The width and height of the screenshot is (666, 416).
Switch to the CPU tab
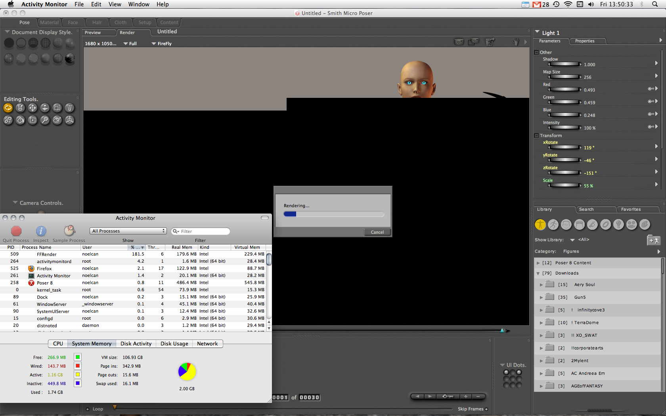tap(58, 343)
